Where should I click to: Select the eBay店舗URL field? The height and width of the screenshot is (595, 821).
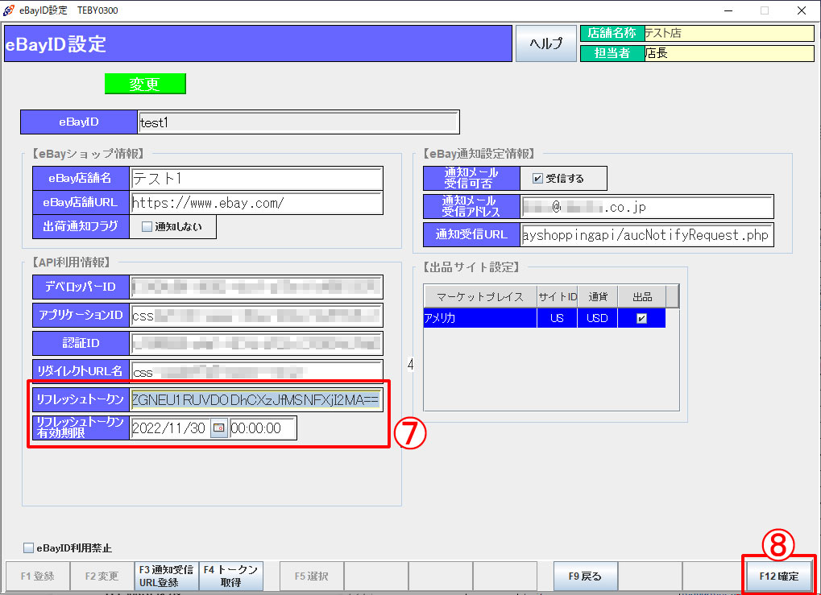[255, 203]
